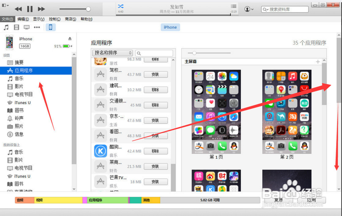Open the 按名称排序 sort dropdown
The height and width of the screenshot is (216, 342).
click(x=113, y=53)
